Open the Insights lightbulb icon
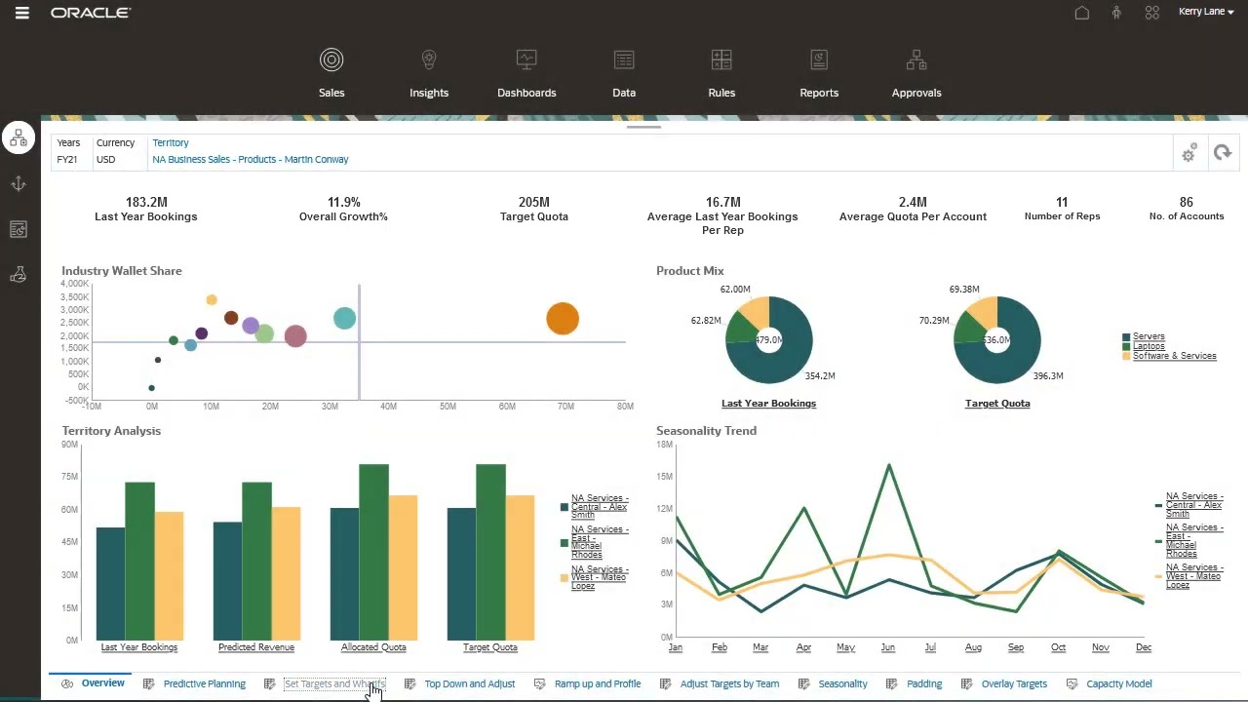 coord(429,60)
